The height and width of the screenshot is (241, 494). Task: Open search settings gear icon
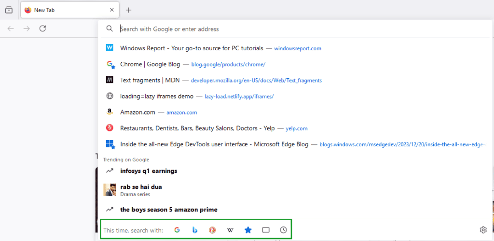click(x=483, y=230)
